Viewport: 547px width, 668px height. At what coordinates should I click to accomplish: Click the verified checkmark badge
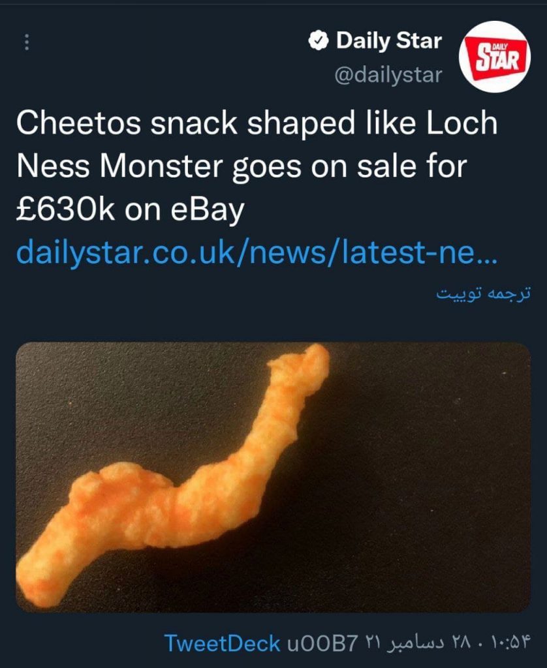tap(318, 41)
